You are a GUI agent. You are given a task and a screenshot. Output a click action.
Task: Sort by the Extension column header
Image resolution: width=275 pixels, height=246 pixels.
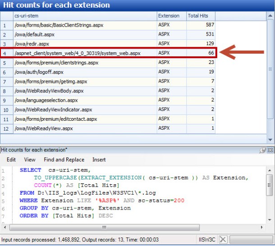pyautogui.click(x=171, y=16)
